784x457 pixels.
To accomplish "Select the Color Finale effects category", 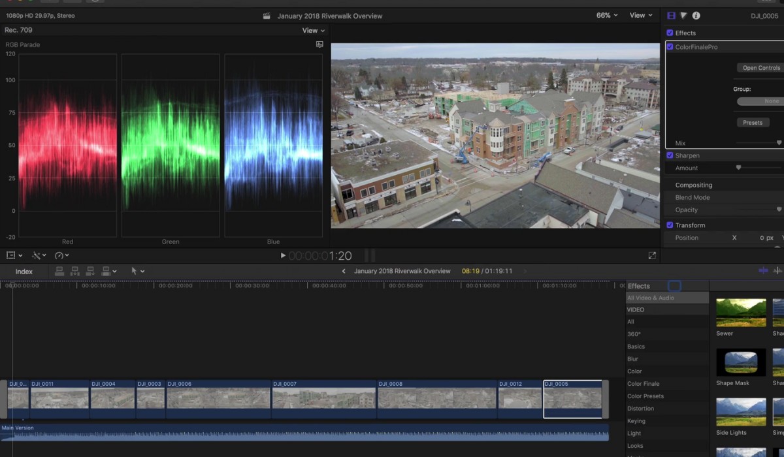I will click(x=643, y=384).
